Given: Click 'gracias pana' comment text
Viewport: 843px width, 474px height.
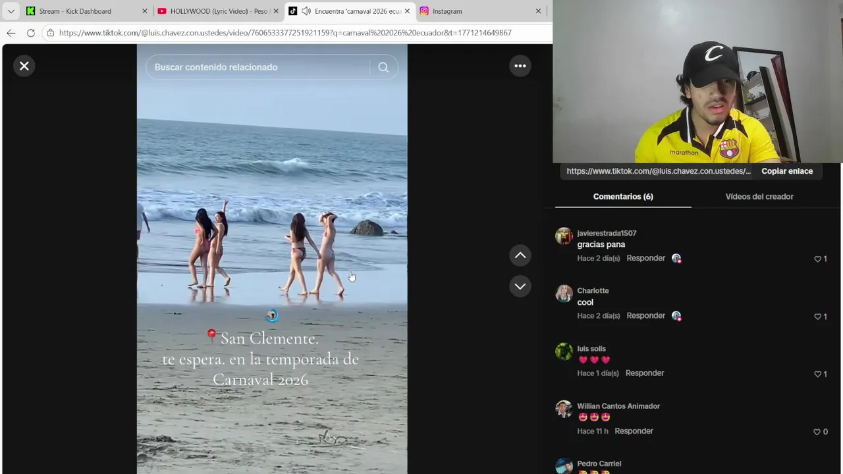Looking at the screenshot, I should tap(601, 244).
